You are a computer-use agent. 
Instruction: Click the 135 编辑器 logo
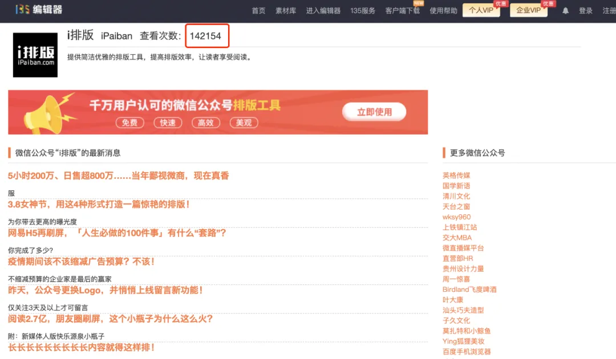(x=39, y=10)
